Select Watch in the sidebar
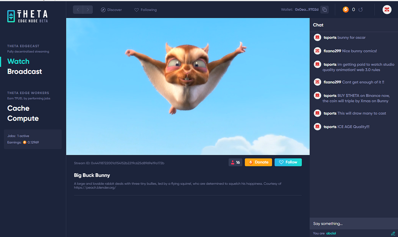Screen dimensions: 398x237 click(x=18, y=61)
